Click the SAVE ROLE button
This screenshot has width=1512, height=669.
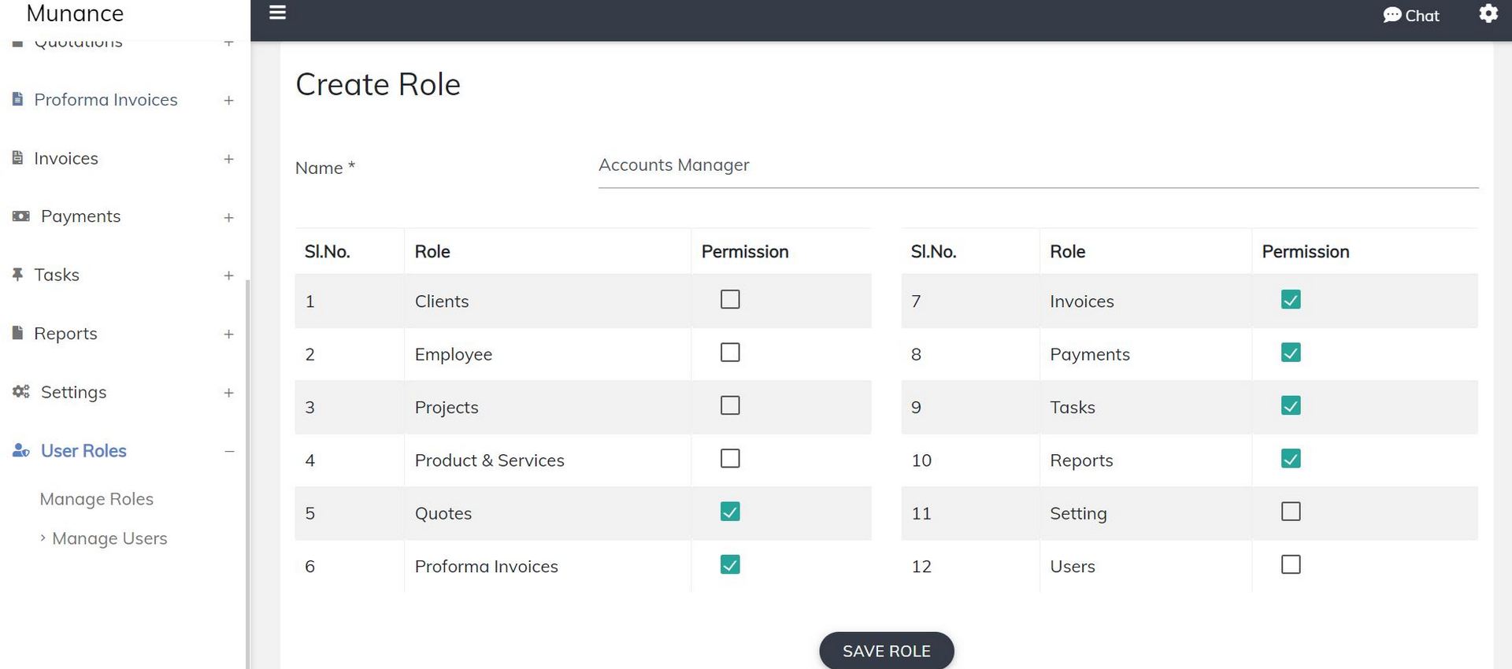(x=887, y=651)
